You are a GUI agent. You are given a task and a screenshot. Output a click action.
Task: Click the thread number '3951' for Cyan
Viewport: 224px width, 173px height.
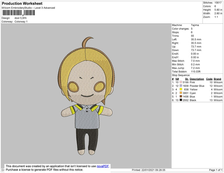[186, 93]
